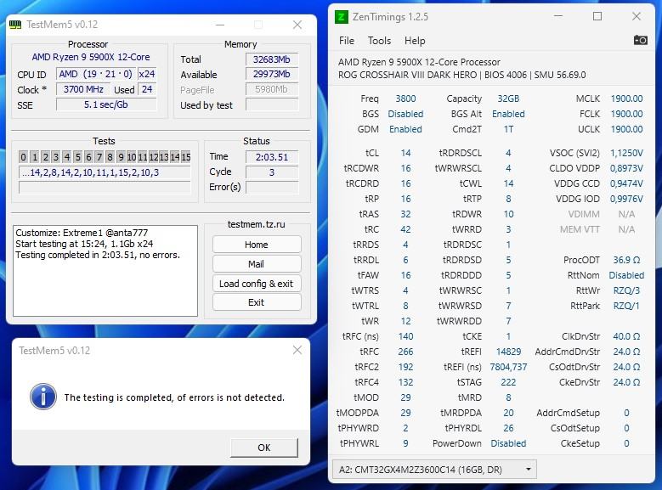662x490 pixels.
Task: Click the test sequence field ...14,2,8,14
Action: click(105, 172)
